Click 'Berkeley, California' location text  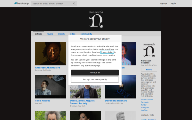click(43, 70)
